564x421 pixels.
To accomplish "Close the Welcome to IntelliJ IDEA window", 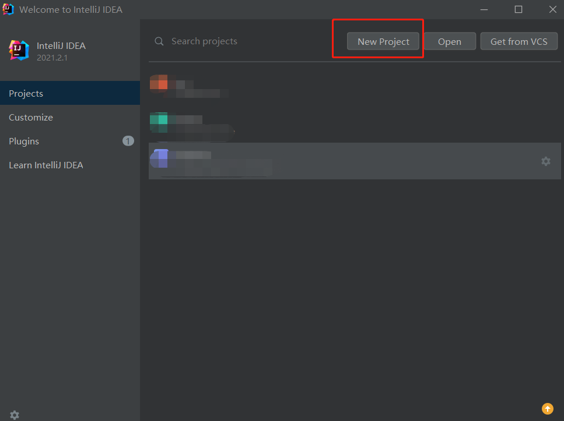I will coord(553,9).
